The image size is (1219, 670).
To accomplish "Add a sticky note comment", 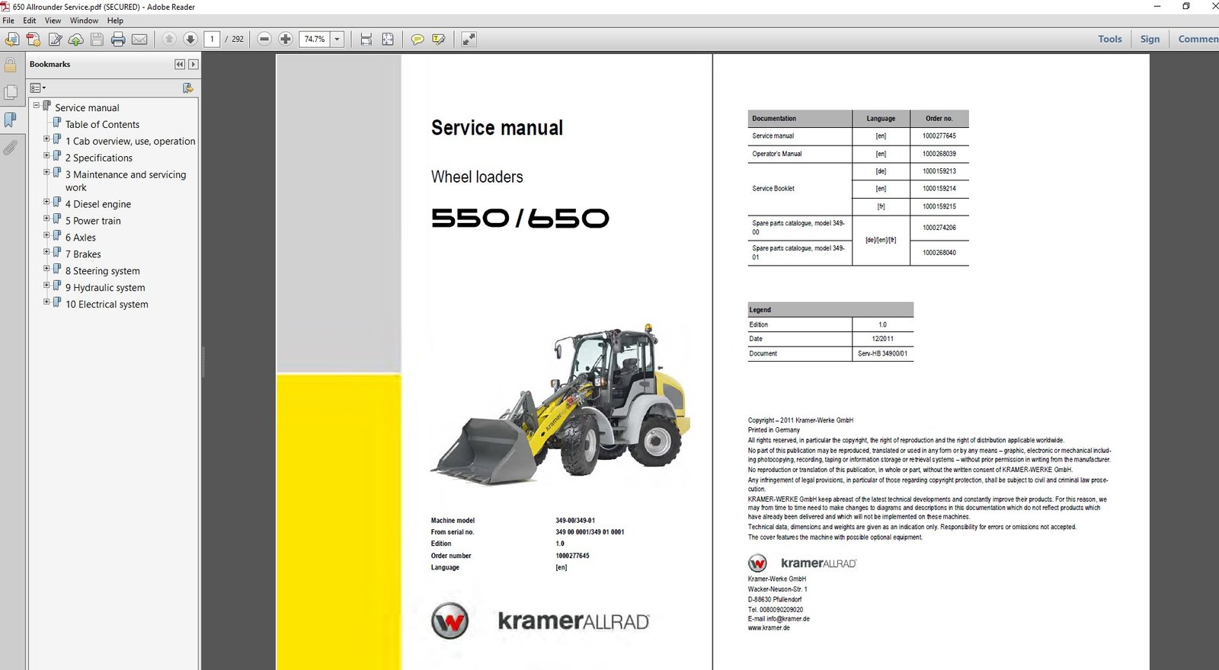I will click(x=418, y=39).
